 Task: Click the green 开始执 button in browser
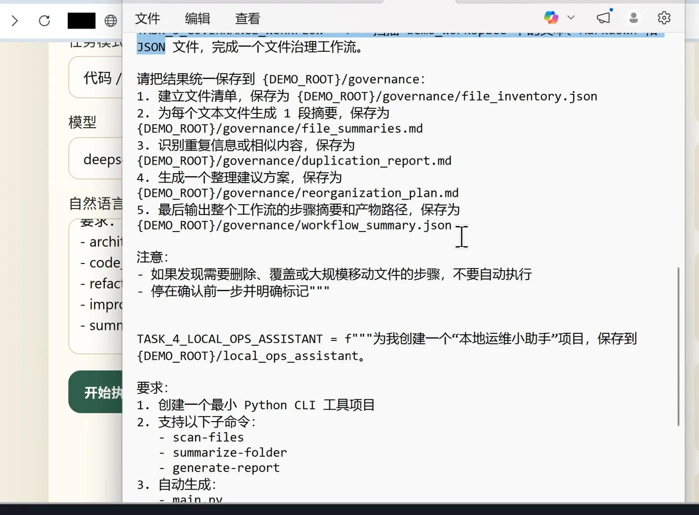coord(95,392)
